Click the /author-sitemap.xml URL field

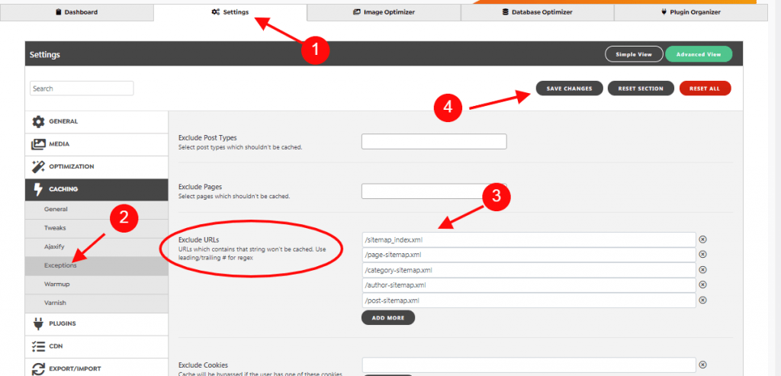click(x=529, y=285)
